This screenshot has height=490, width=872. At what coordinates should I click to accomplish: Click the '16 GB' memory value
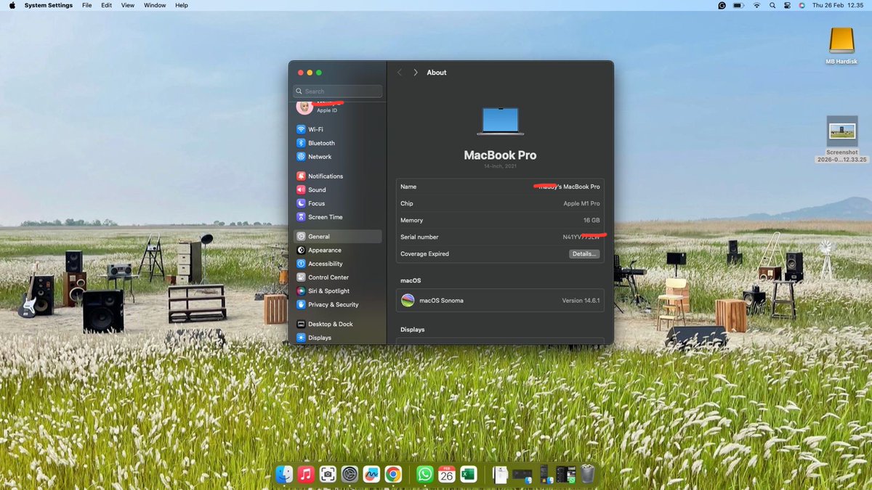(592, 220)
